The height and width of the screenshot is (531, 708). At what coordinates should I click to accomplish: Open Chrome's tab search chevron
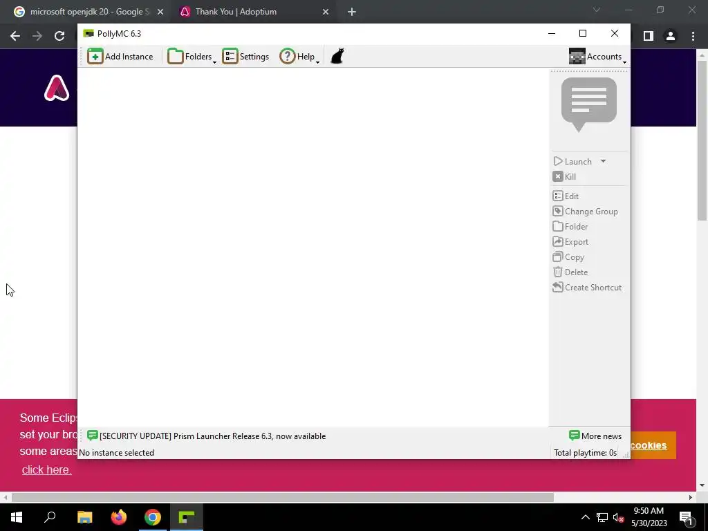(597, 10)
